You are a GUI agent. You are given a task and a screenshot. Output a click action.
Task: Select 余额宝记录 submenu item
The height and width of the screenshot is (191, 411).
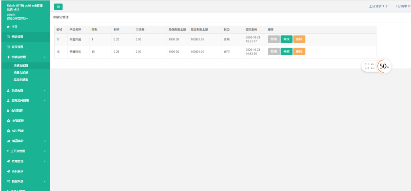pyautogui.click(x=21, y=72)
